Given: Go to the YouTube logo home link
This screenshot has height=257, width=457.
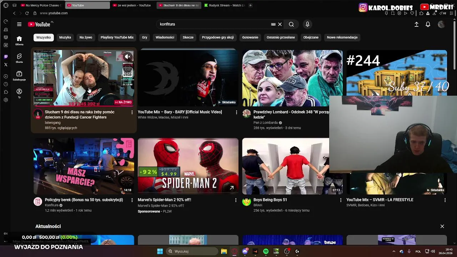Looking at the screenshot, I should [x=39, y=24].
